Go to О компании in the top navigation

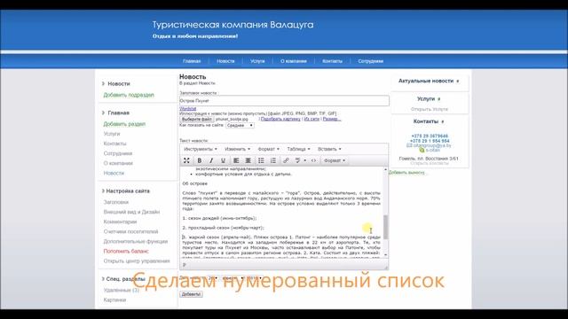pyautogui.click(x=294, y=61)
